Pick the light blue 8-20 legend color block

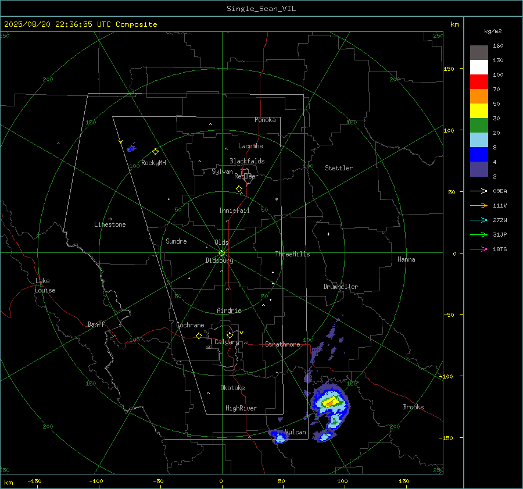(x=479, y=140)
